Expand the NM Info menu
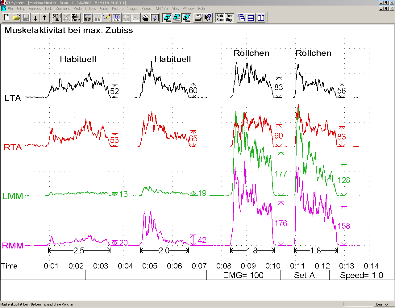 point(162,9)
